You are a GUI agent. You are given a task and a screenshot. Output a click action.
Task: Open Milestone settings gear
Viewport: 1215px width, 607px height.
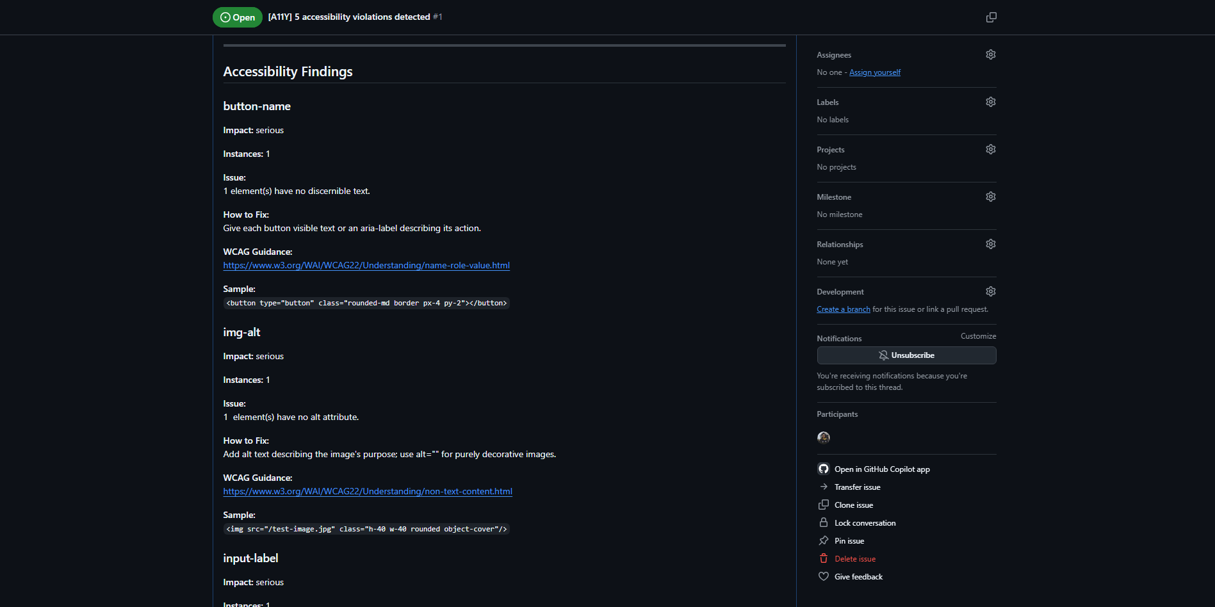(991, 197)
